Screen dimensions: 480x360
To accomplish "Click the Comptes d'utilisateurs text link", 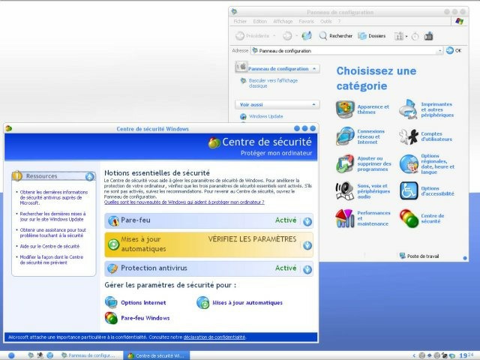I will pyautogui.click(x=436, y=136).
